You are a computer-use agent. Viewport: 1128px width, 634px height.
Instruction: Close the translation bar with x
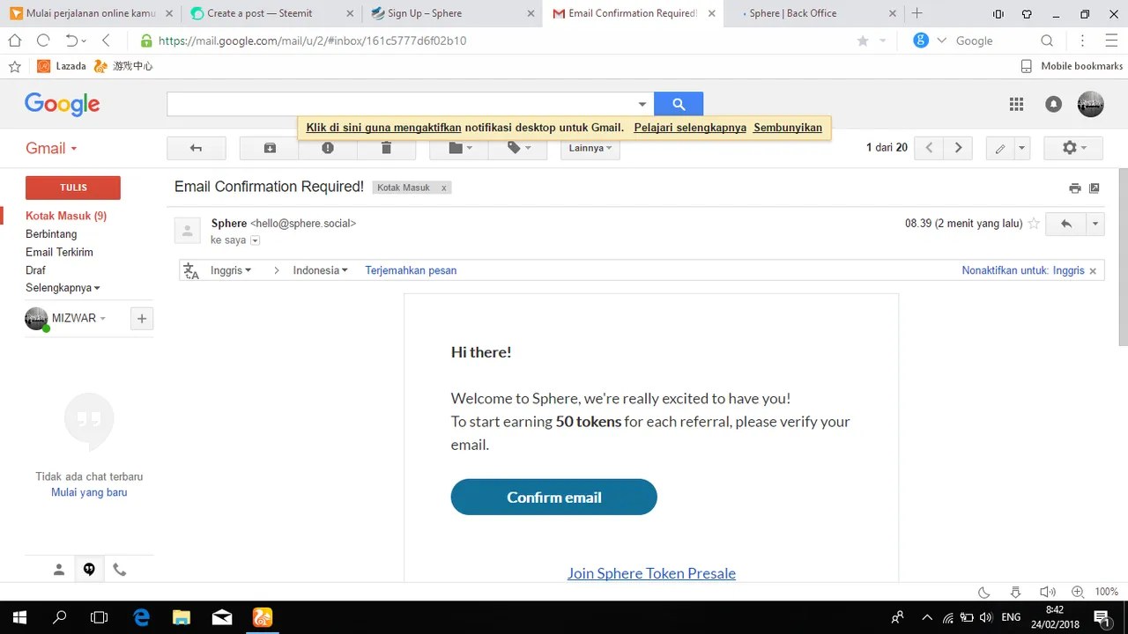[x=1093, y=271]
